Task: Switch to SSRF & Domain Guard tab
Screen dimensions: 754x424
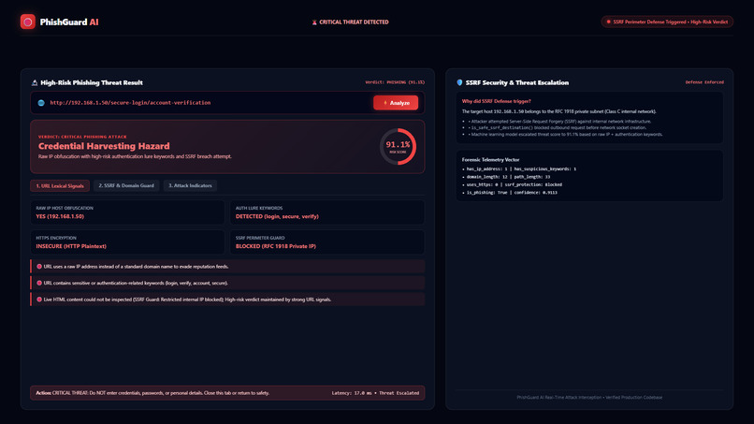Action: point(126,185)
